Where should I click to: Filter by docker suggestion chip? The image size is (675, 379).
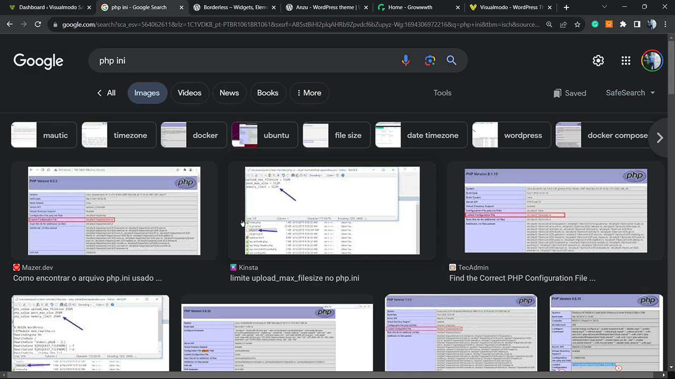(x=194, y=135)
